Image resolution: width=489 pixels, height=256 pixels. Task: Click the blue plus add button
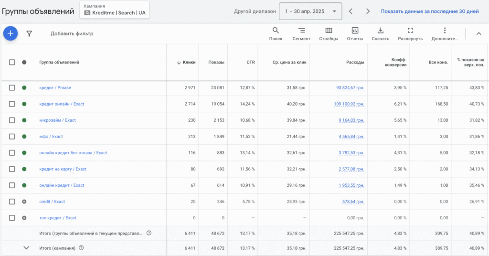click(x=11, y=33)
